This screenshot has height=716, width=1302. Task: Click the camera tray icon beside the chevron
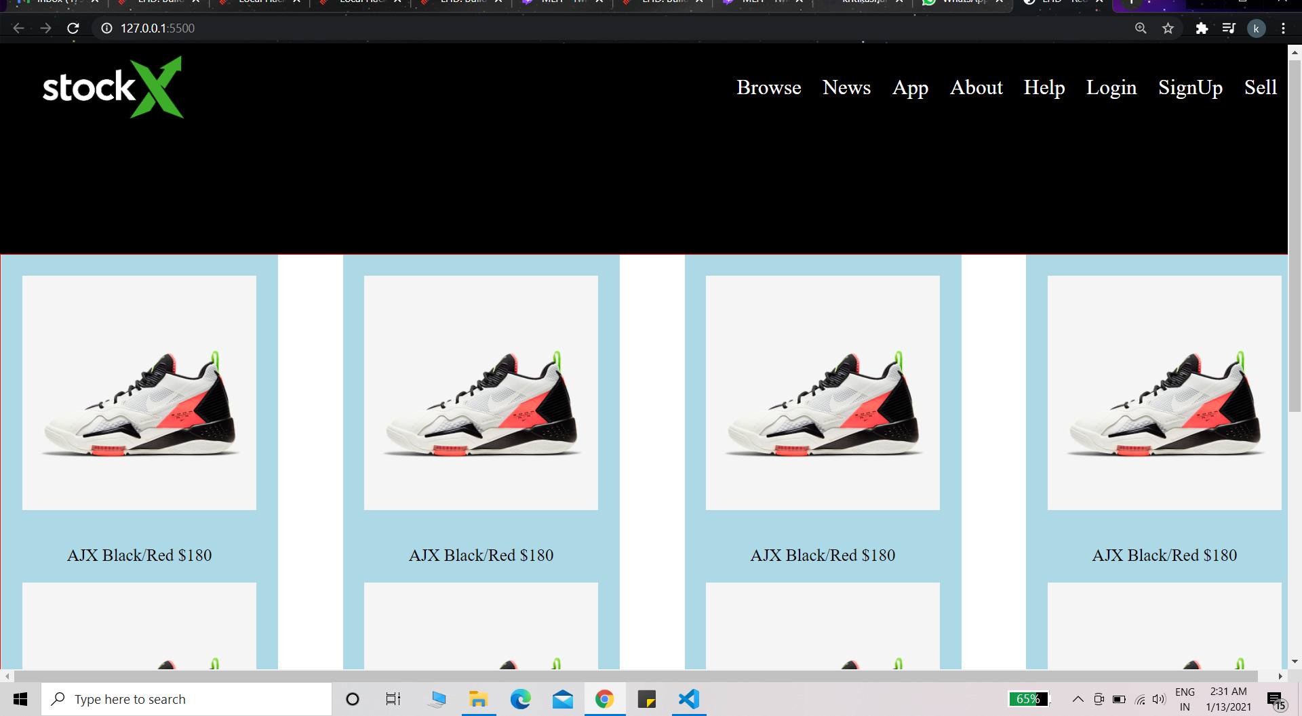coord(1099,699)
